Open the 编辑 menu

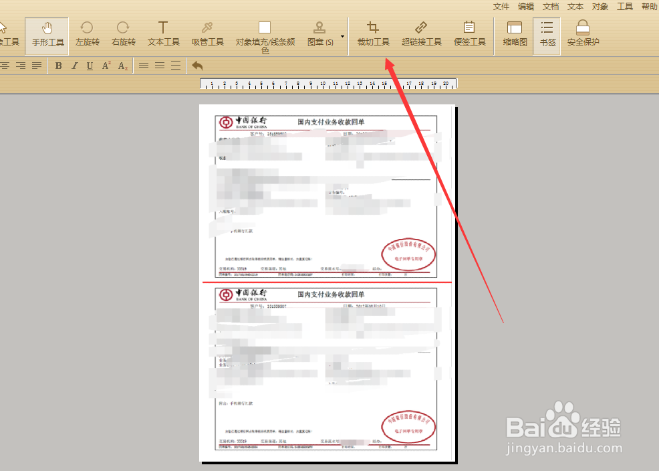click(526, 6)
